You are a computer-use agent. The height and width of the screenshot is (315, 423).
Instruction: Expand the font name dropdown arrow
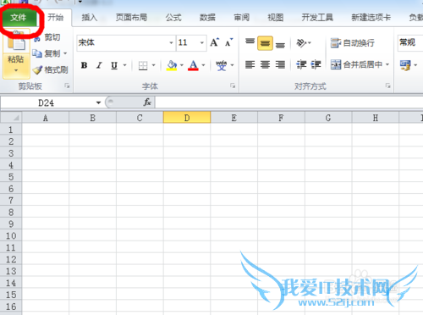pos(171,43)
